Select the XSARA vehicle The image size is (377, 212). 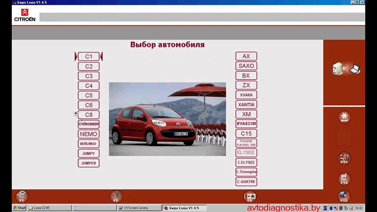click(x=246, y=95)
